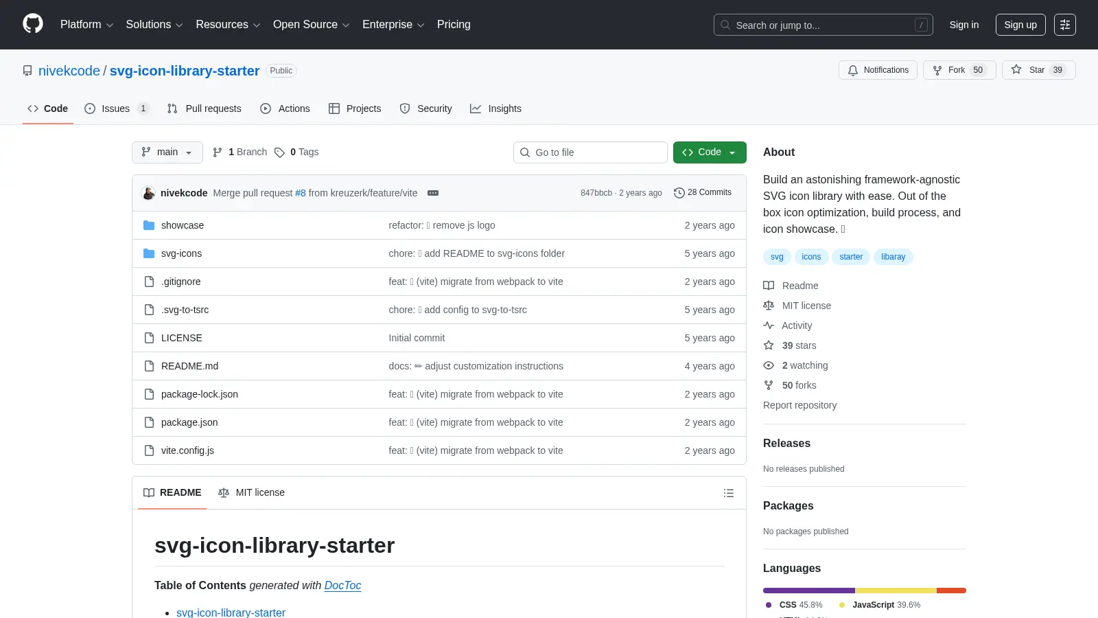The height and width of the screenshot is (618, 1098).
Task: Expand the Open Source menu
Action: [312, 25]
